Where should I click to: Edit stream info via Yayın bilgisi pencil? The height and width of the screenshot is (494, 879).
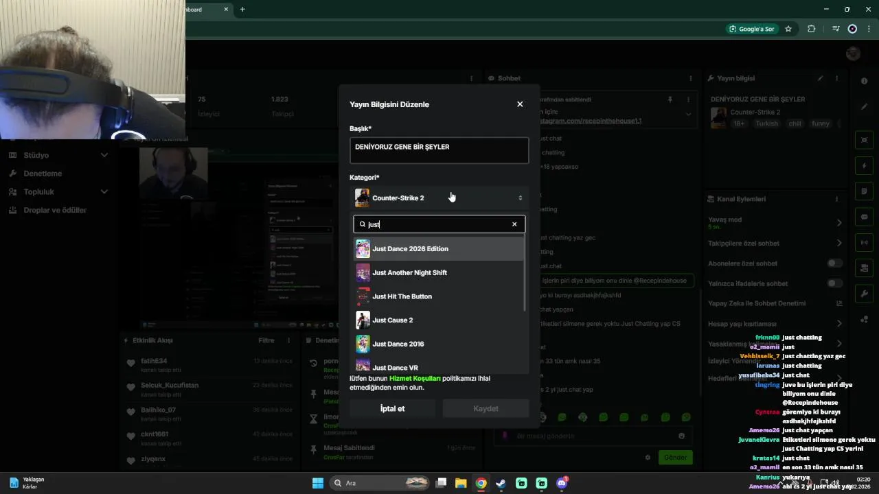[820, 78]
